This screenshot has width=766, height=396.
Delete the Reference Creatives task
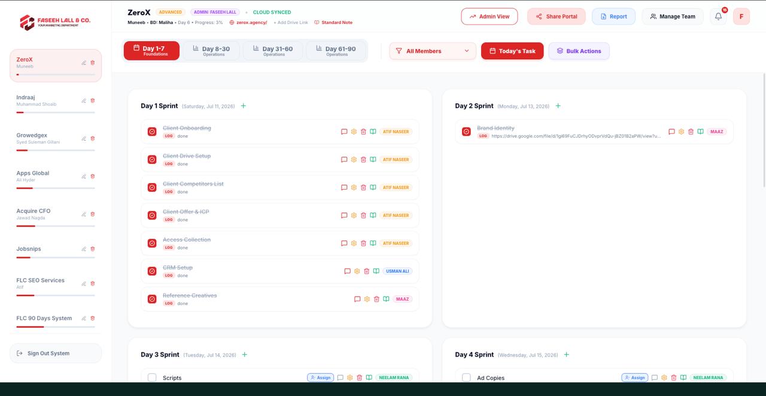(376, 299)
